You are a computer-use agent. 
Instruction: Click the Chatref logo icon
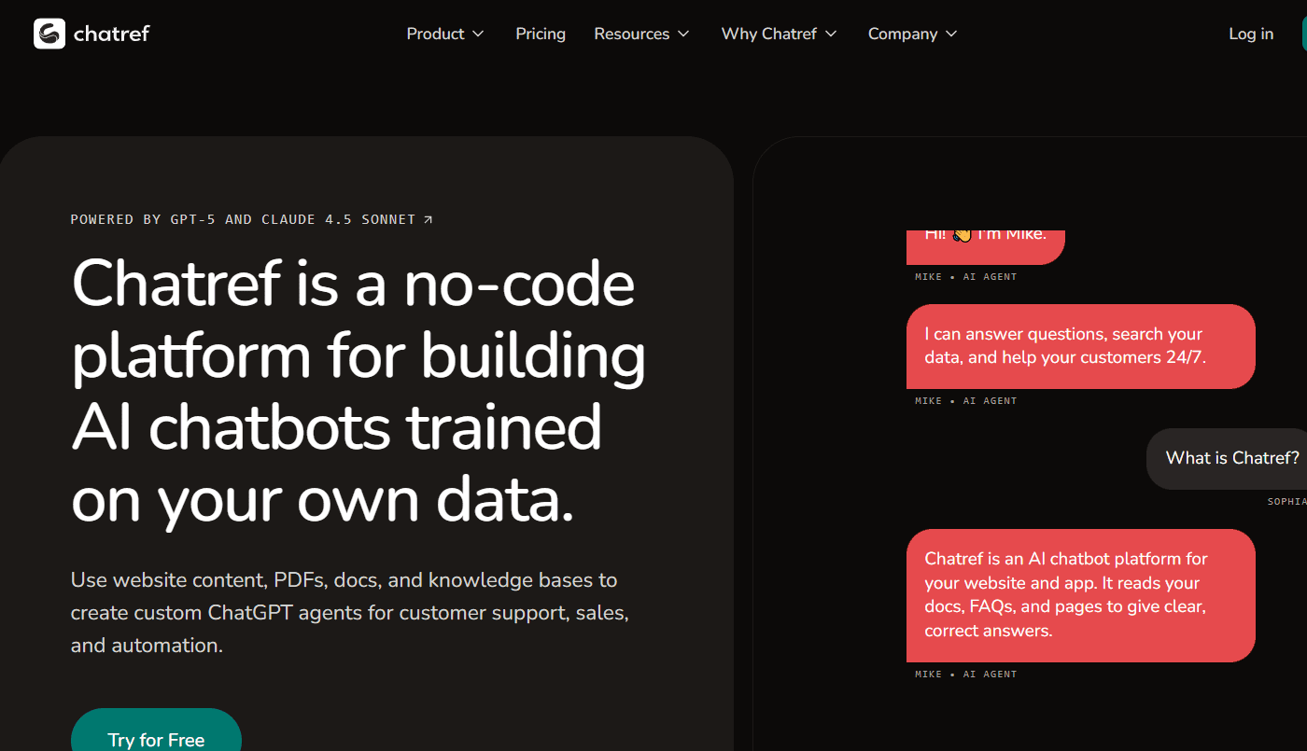[x=49, y=34]
